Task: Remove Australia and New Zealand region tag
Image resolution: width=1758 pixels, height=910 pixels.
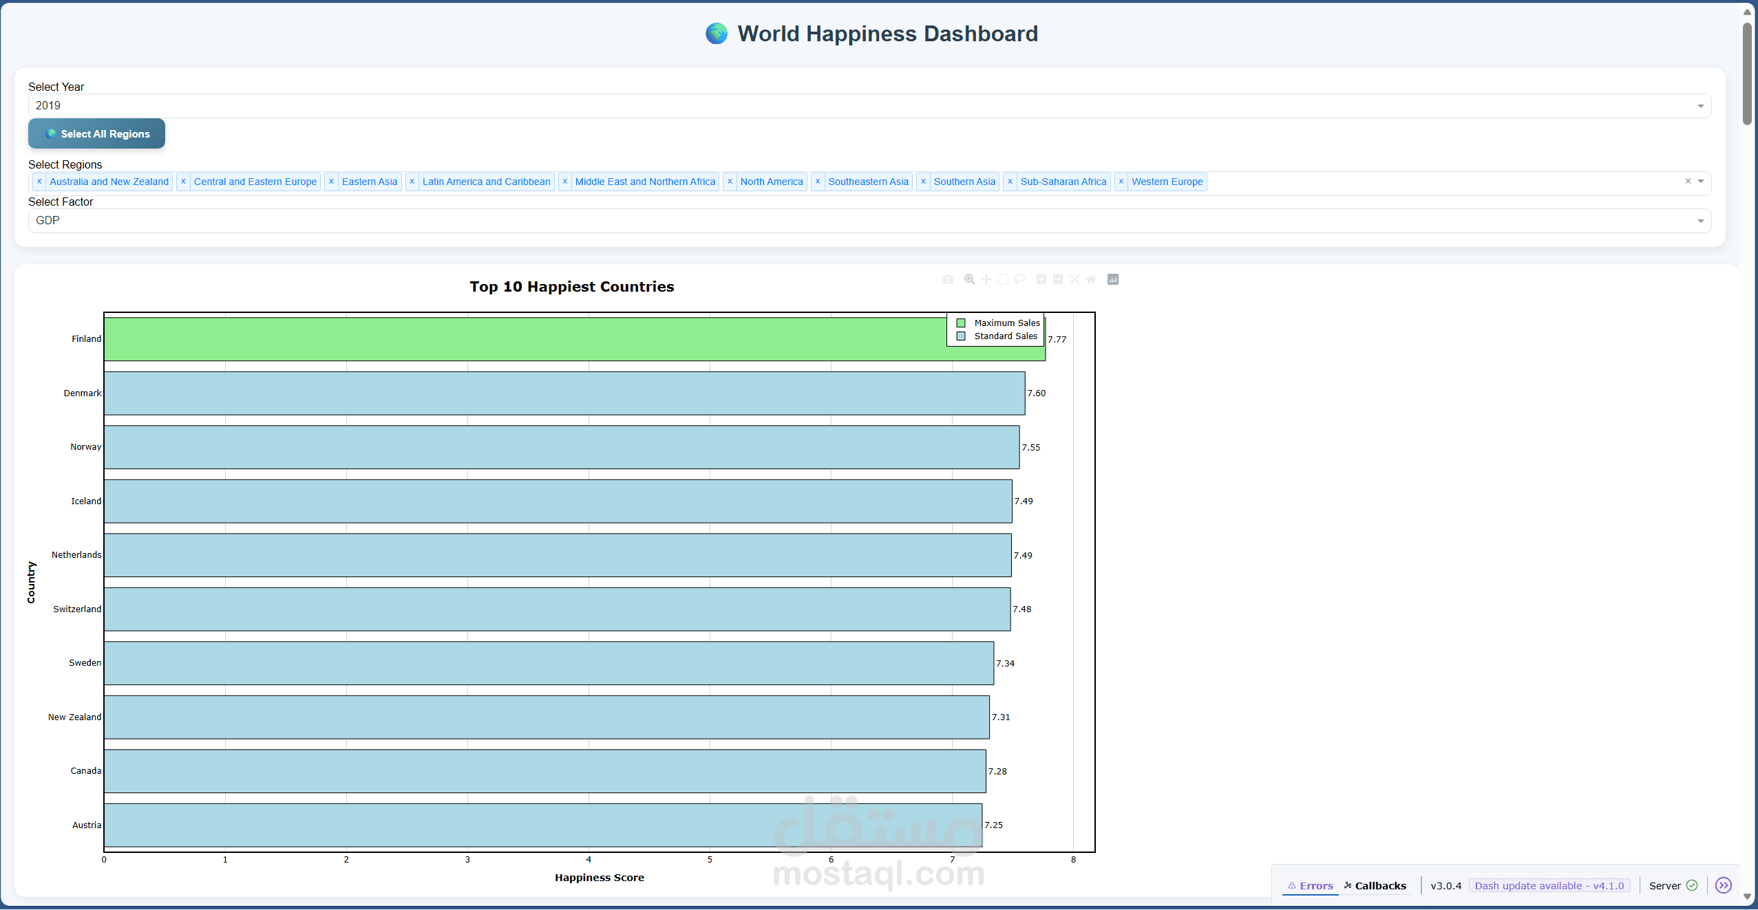Action: click(x=39, y=182)
